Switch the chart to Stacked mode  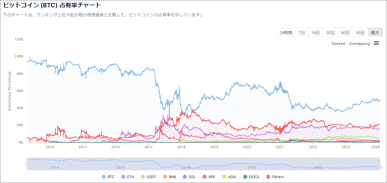click(338, 43)
